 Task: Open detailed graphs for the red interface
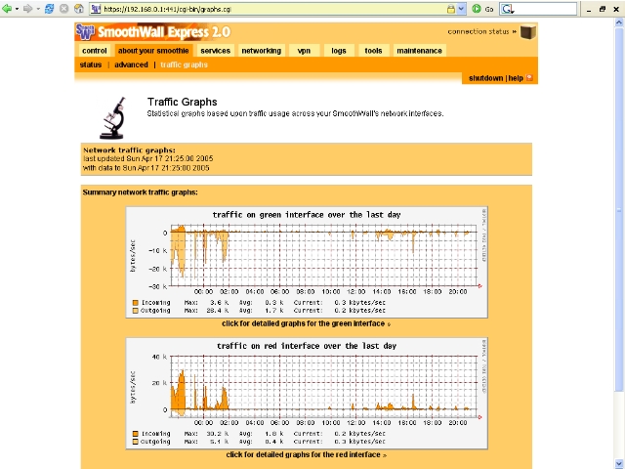(306, 454)
